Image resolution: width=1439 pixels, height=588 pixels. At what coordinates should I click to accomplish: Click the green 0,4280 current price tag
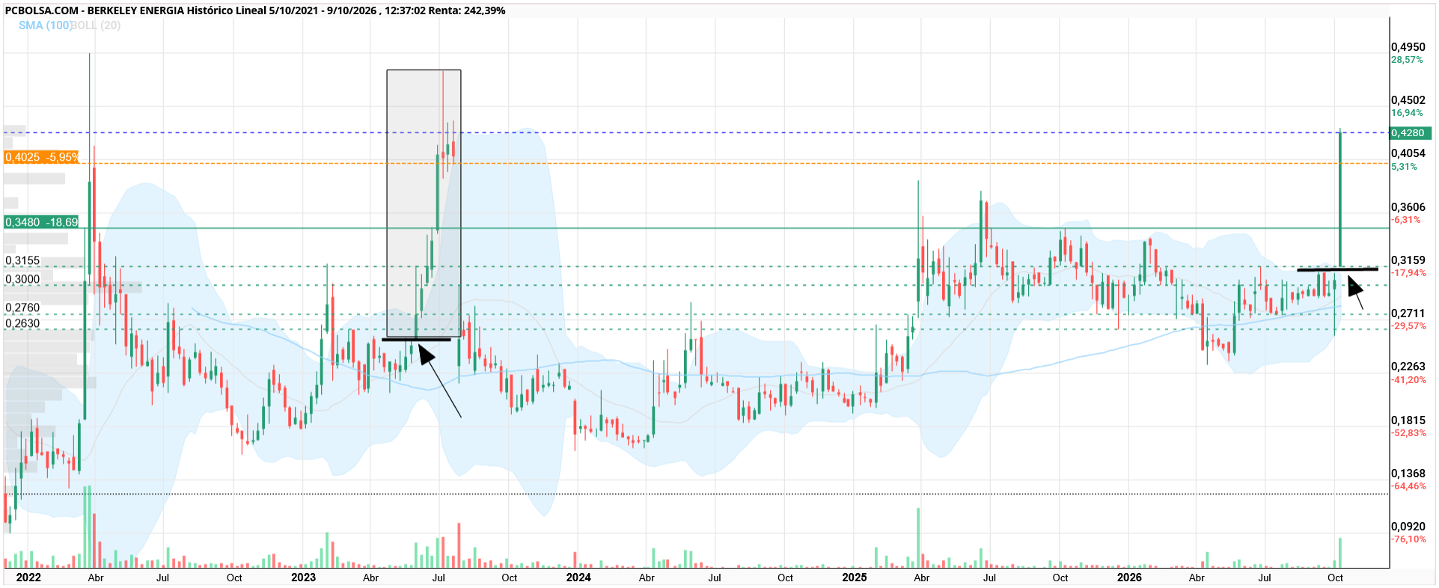[1410, 133]
